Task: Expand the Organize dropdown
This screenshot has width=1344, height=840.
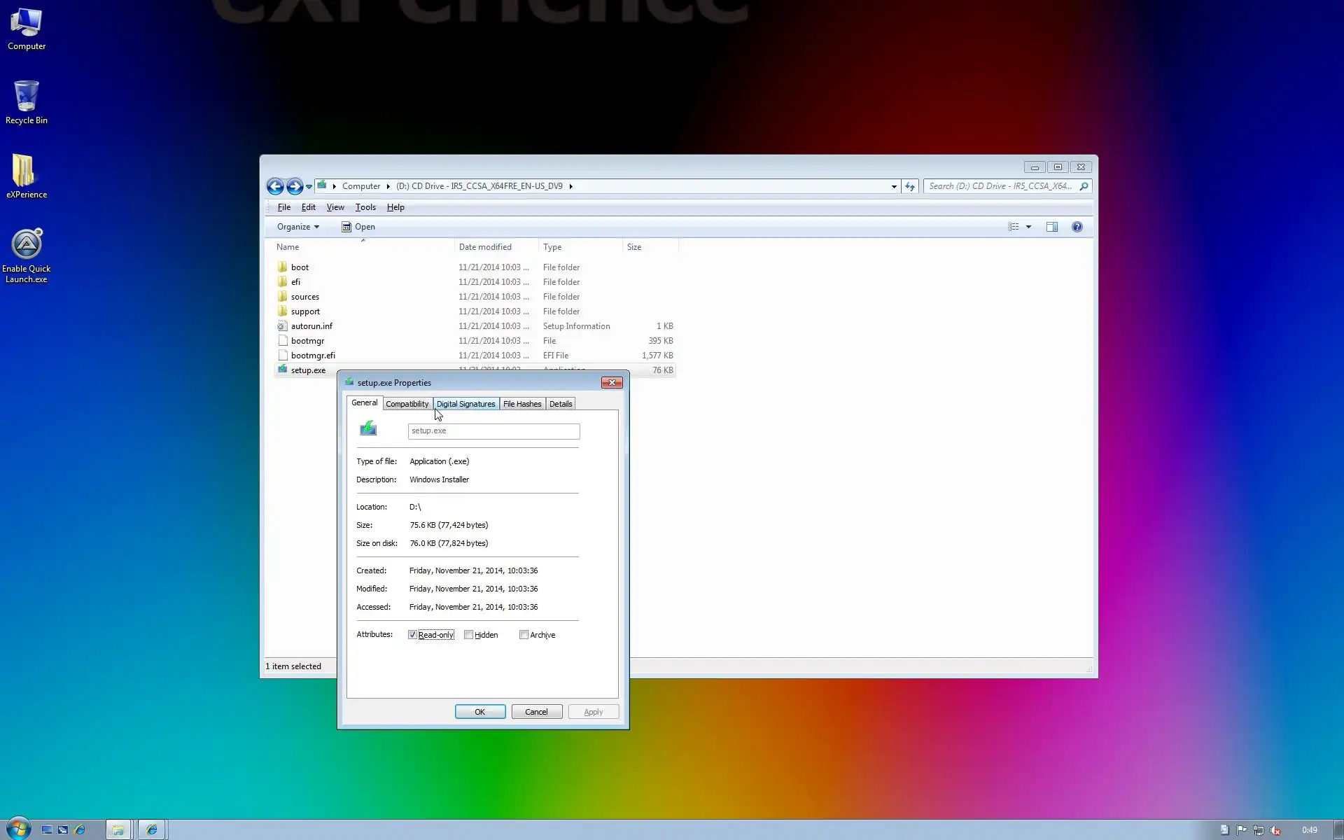Action: pyautogui.click(x=297, y=227)
